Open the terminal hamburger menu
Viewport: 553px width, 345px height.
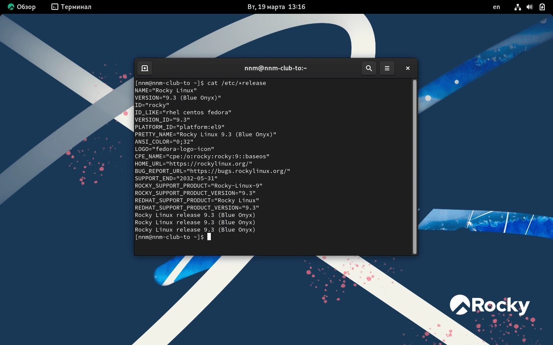(387, 68)
